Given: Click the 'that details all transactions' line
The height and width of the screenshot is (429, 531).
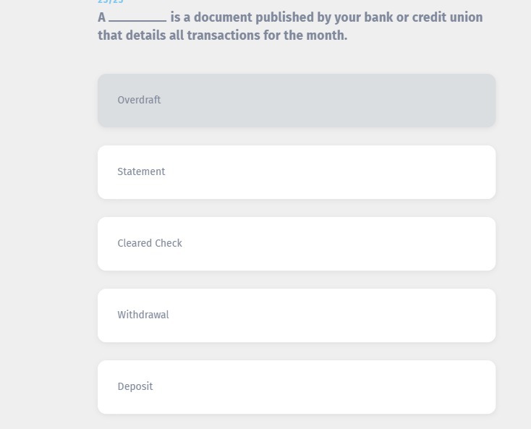Looking at the screenshot, I should pos(222,35).
